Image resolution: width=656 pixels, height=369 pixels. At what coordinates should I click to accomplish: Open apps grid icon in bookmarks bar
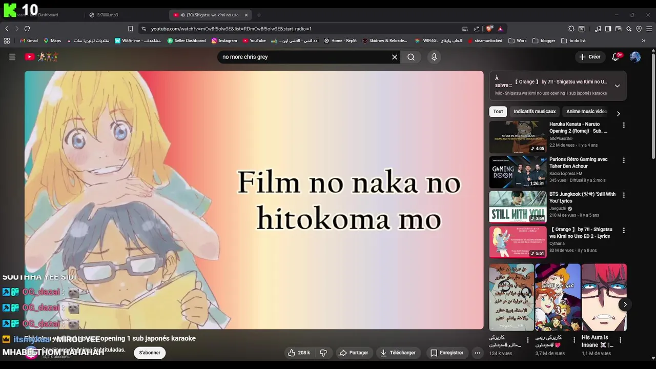click(x=7, y=40)
